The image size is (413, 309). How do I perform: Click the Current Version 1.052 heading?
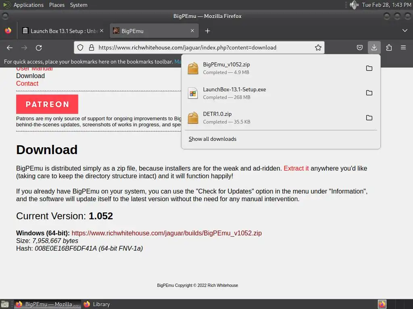coord(65,216)
